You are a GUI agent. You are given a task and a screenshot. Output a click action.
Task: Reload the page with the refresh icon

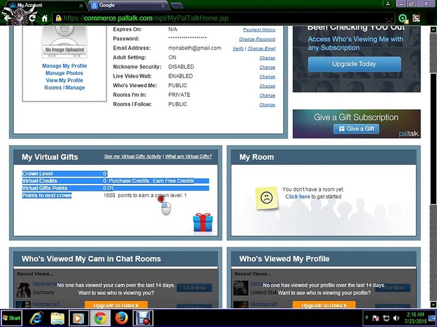pyautogui.click(x=32, y=18)
